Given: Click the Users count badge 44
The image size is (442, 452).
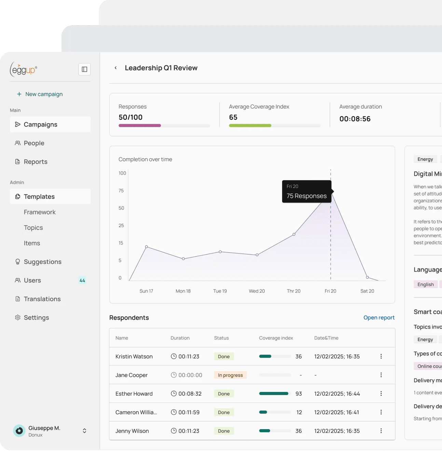Looking at the screenshot, I should (x=82, y=280).
